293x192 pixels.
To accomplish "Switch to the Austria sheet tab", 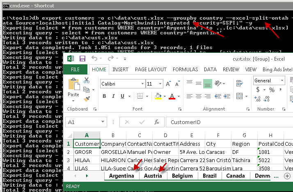I will pos(153,176).
